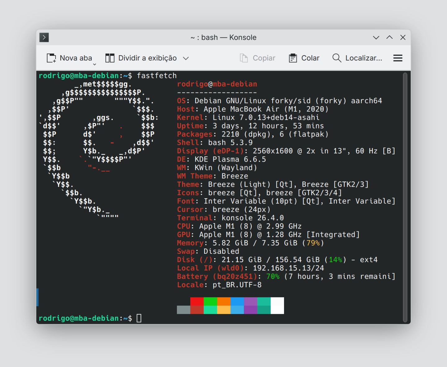Click the grey palette block
This screenshot has width=447, height=367.
(x=183, y=310)
